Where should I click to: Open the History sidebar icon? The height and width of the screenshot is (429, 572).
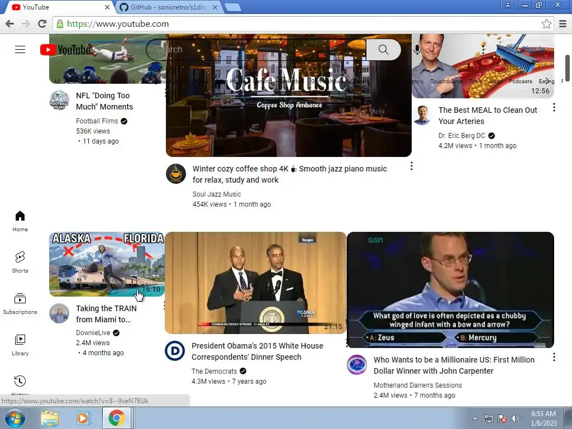pyautogui.click(x=20, y=381)
